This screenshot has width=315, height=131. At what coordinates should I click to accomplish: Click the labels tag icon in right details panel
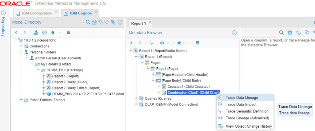[x=299, y=33]
